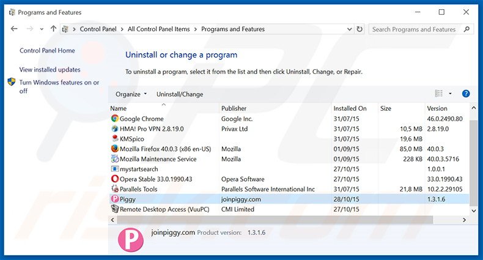483x260 pixels.
Task: Expand the address bar history dropdown
Action: coord(349,29)
